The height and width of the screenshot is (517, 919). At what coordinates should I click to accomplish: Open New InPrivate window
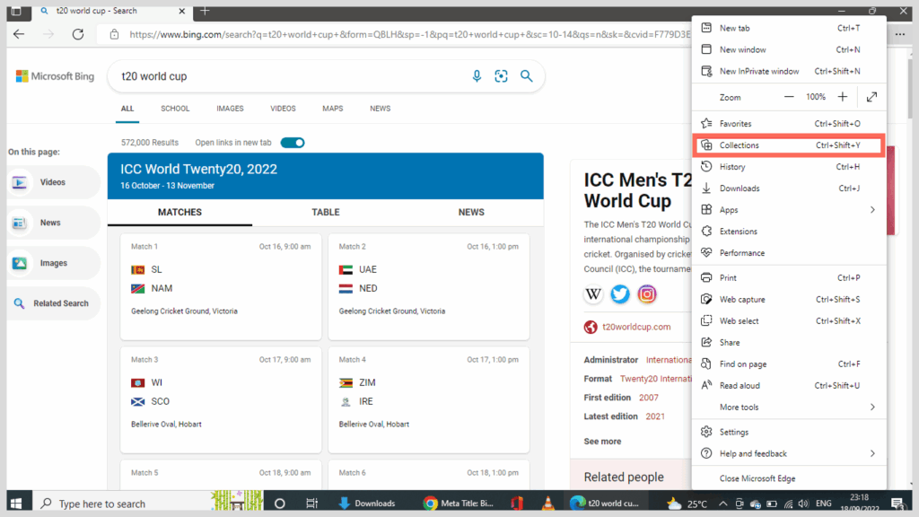click(x=788, y=71)
